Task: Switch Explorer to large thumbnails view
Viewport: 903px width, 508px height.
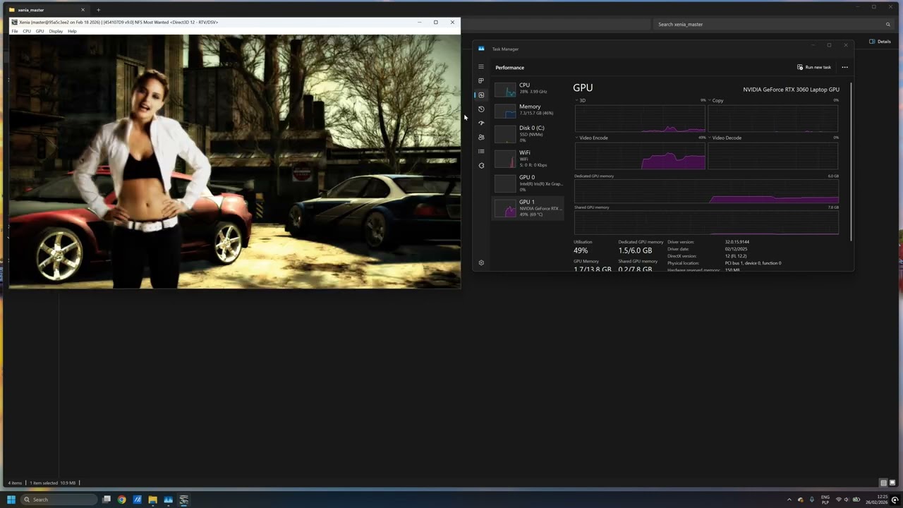Action: coord(892,483)
